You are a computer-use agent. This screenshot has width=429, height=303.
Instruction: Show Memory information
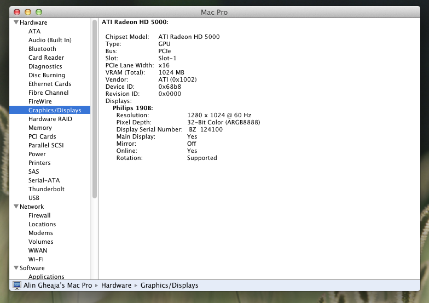(x=40, y=128)
